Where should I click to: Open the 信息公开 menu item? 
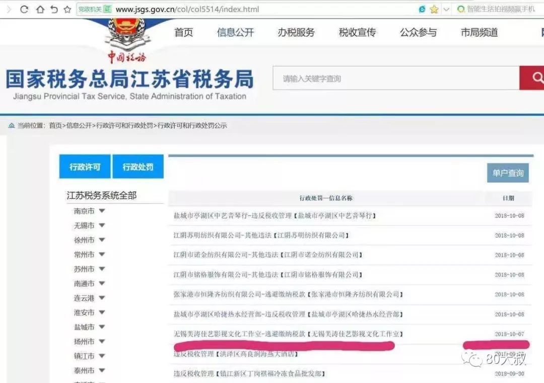(235, 33)
